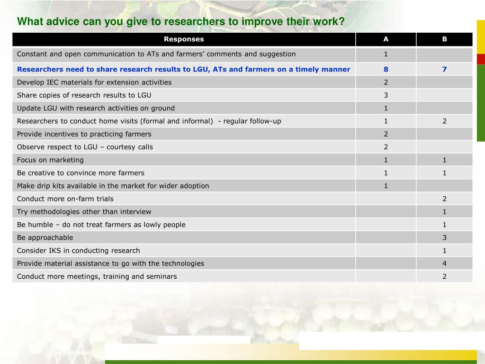Select 'Be humble – do not treat farmers' text
The height and width of the screenshot is (364, 485).
tap(101, 225)
